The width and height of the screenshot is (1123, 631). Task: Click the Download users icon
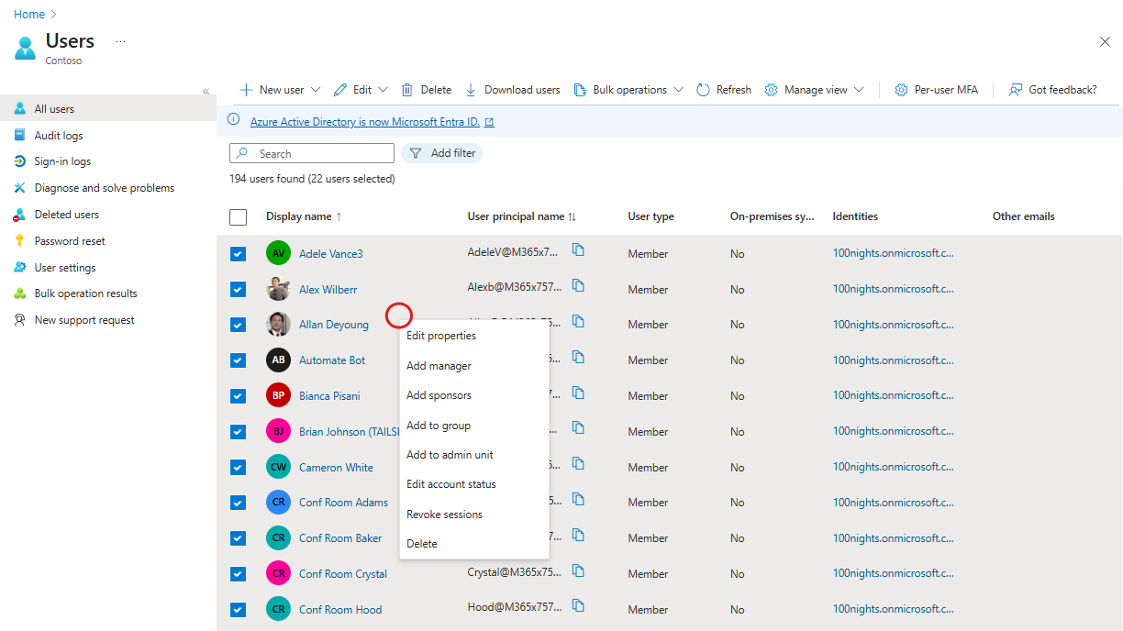pos(471,89)
